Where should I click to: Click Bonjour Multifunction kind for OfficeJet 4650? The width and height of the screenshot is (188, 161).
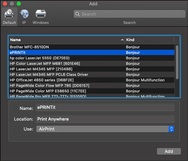[x=145, y=80]
